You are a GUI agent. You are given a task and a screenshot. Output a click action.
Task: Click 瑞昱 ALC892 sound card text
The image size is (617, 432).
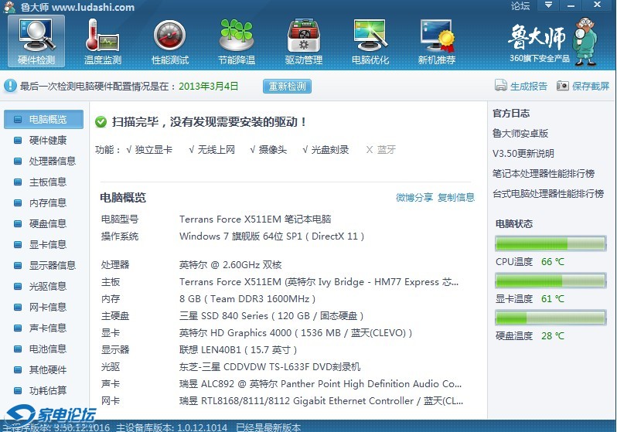[x=321, y=384]
